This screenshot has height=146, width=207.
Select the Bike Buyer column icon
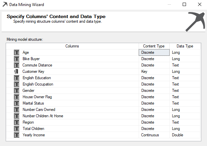pyautogui.click(x=17, y=59)
